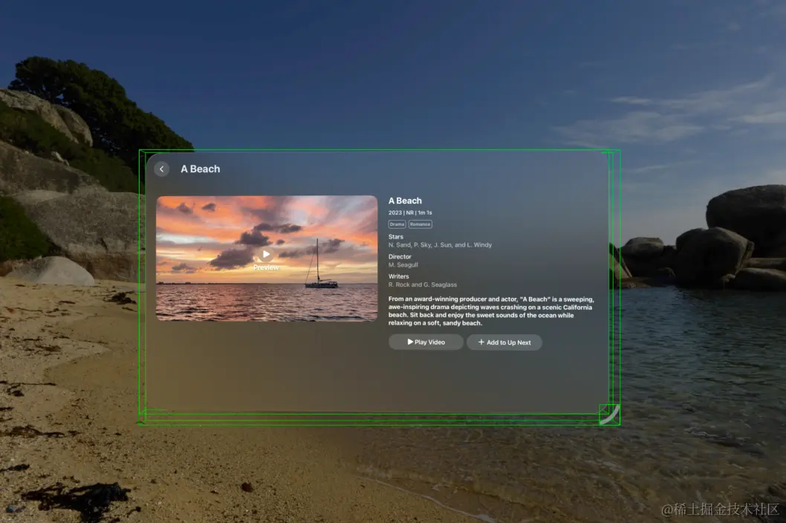Screen dimensions: 786x523
Task: Click the director name 'M. Seagull'
Action: 403,264
